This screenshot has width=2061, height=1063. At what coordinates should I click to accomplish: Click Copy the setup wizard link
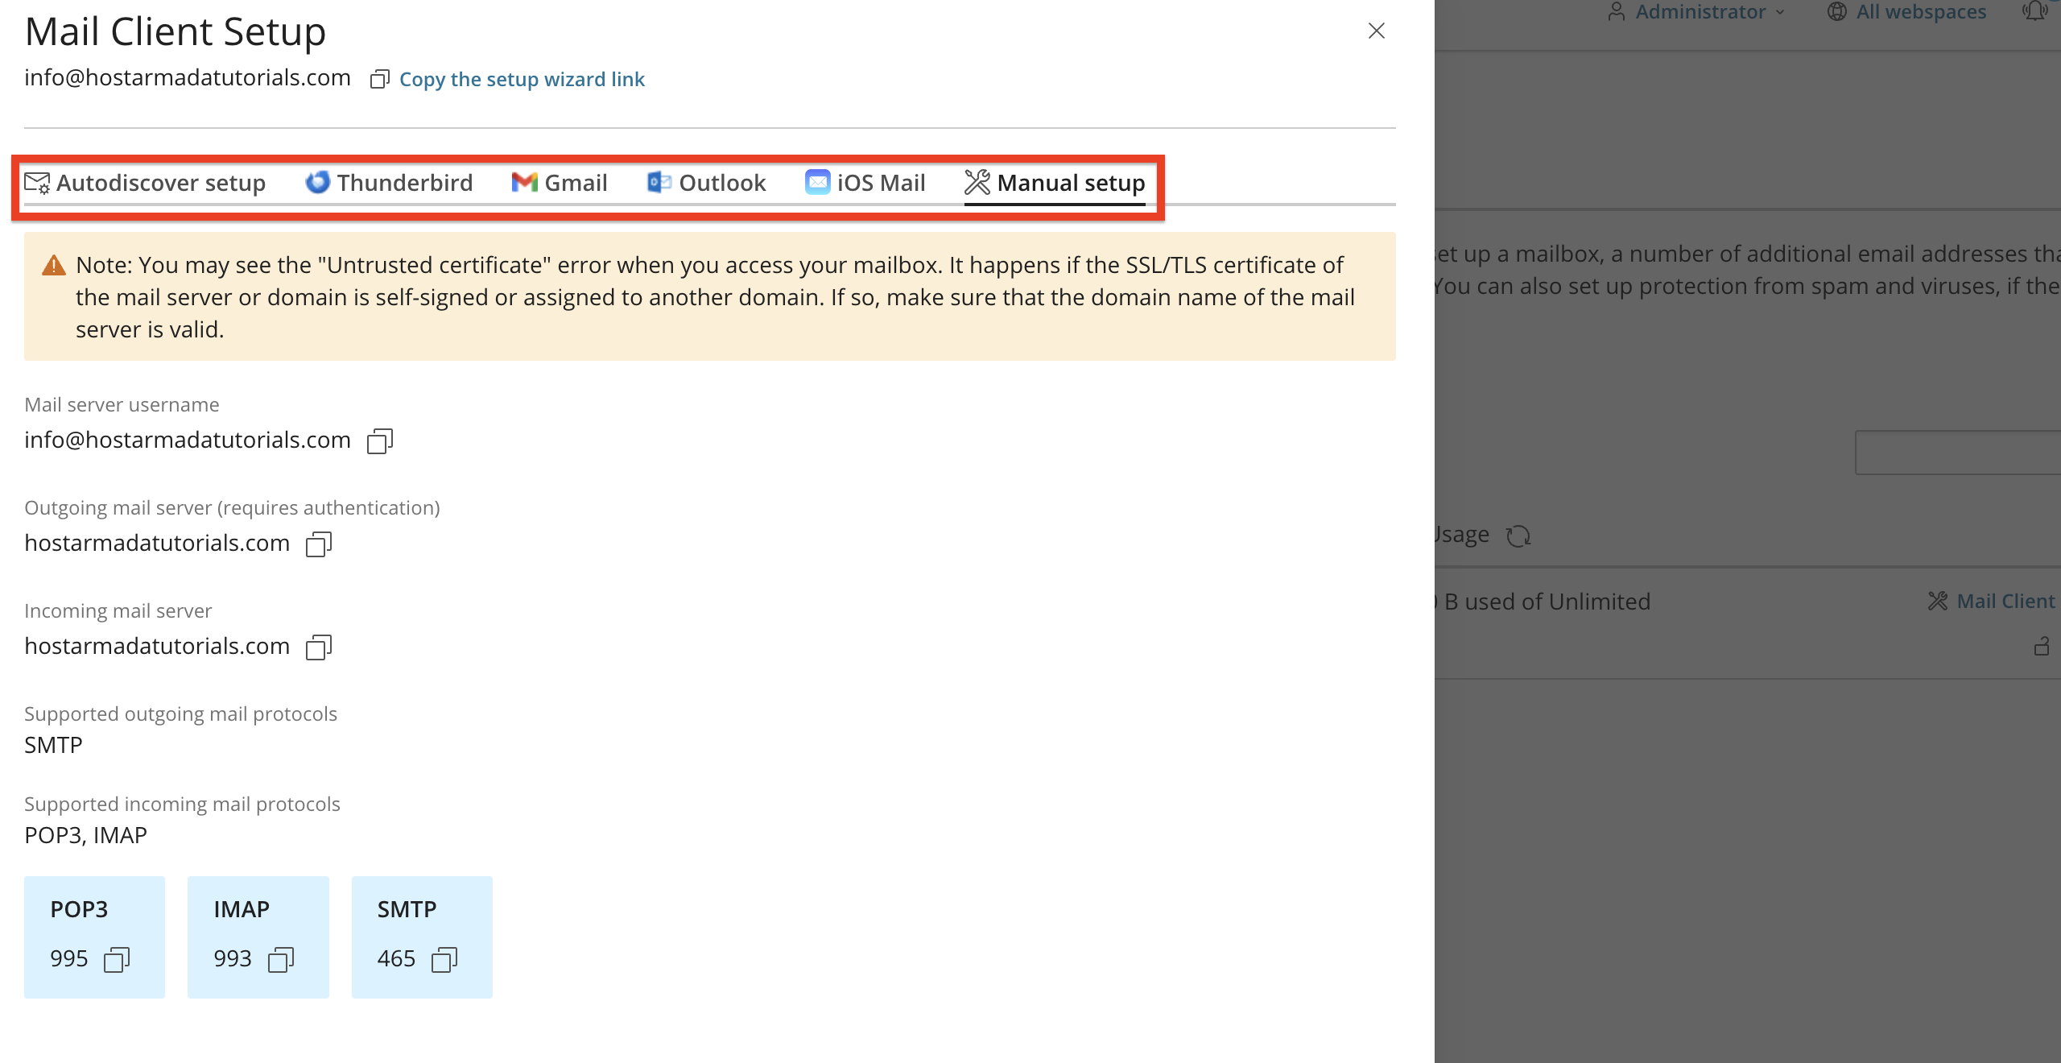522,79
